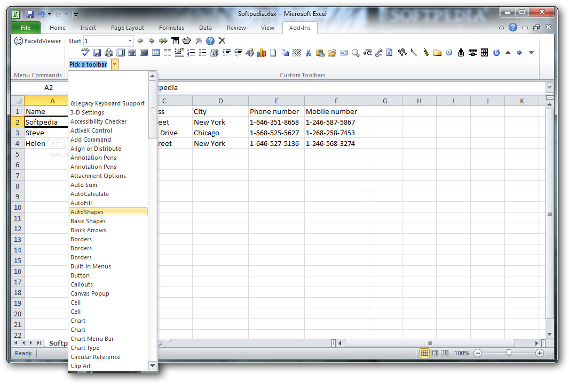Choose Circular Reference from the list
The image size is (569, 384).
[x=108, y=356]
